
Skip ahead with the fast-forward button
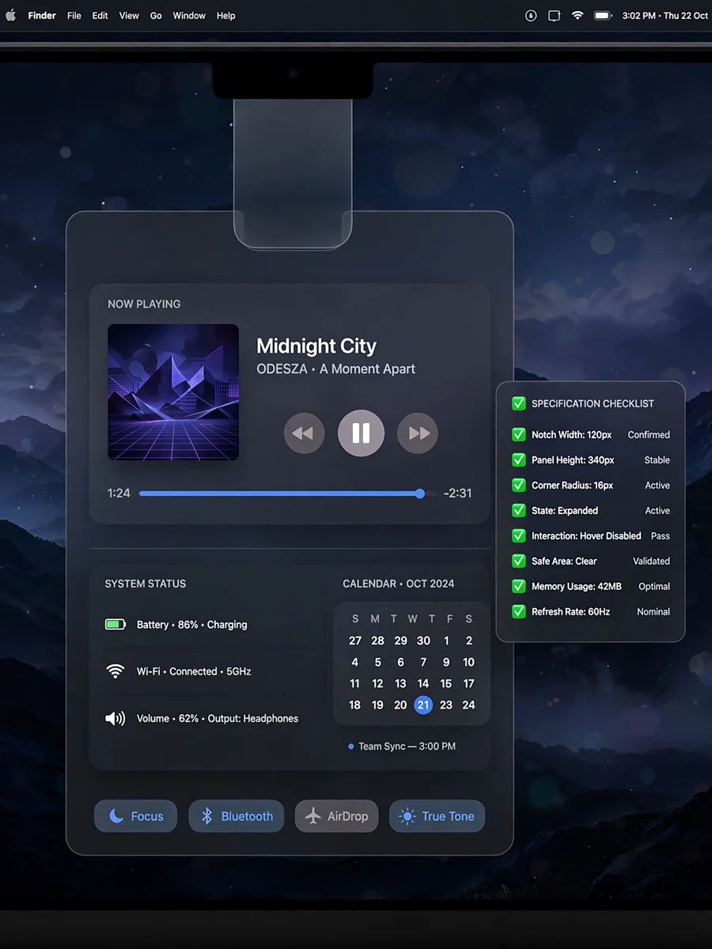418,433
